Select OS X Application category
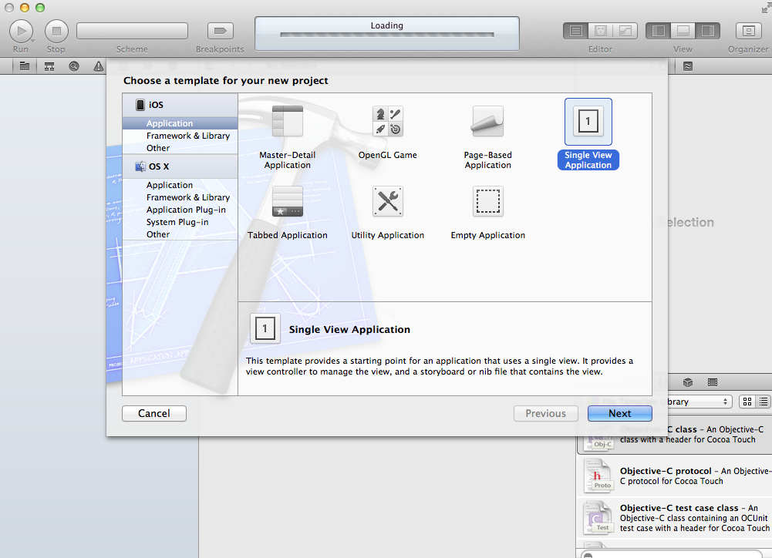This screenshot has width=772, height=558. point(180,185)
